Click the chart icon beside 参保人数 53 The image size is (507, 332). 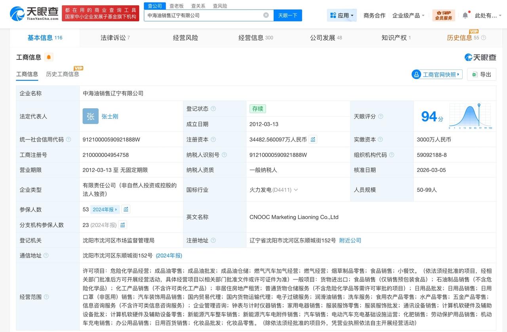pyautogui.click(x=126, y=209)
